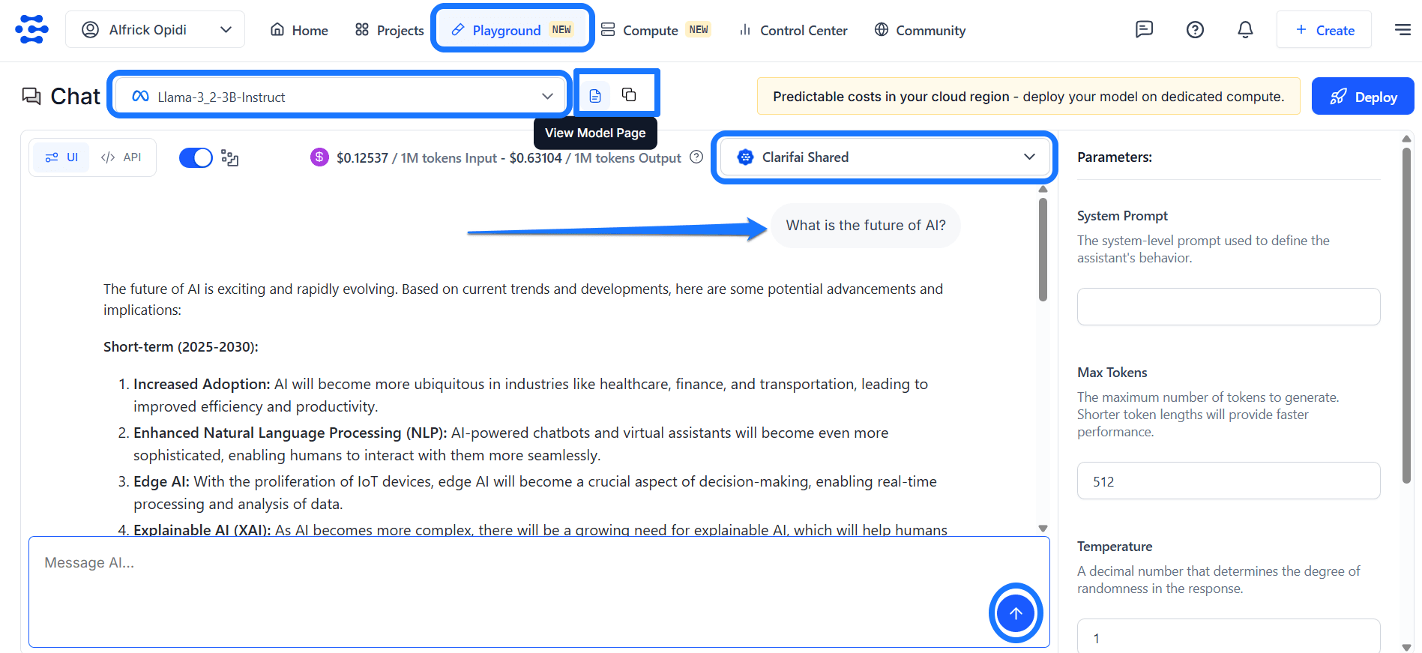Open the feedback message icon
Viewport: 1422px width, 653px height.
tap(1144, 29)
